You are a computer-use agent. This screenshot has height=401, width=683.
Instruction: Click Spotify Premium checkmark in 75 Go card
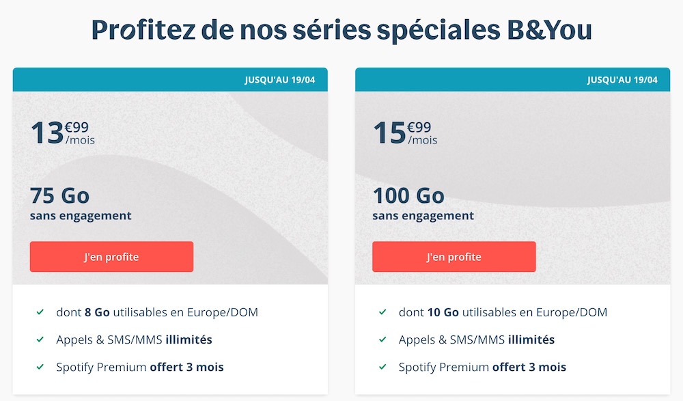tap(40, 367)
